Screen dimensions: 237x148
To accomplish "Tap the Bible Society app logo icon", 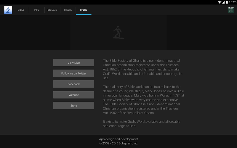I will click(8, 10).
